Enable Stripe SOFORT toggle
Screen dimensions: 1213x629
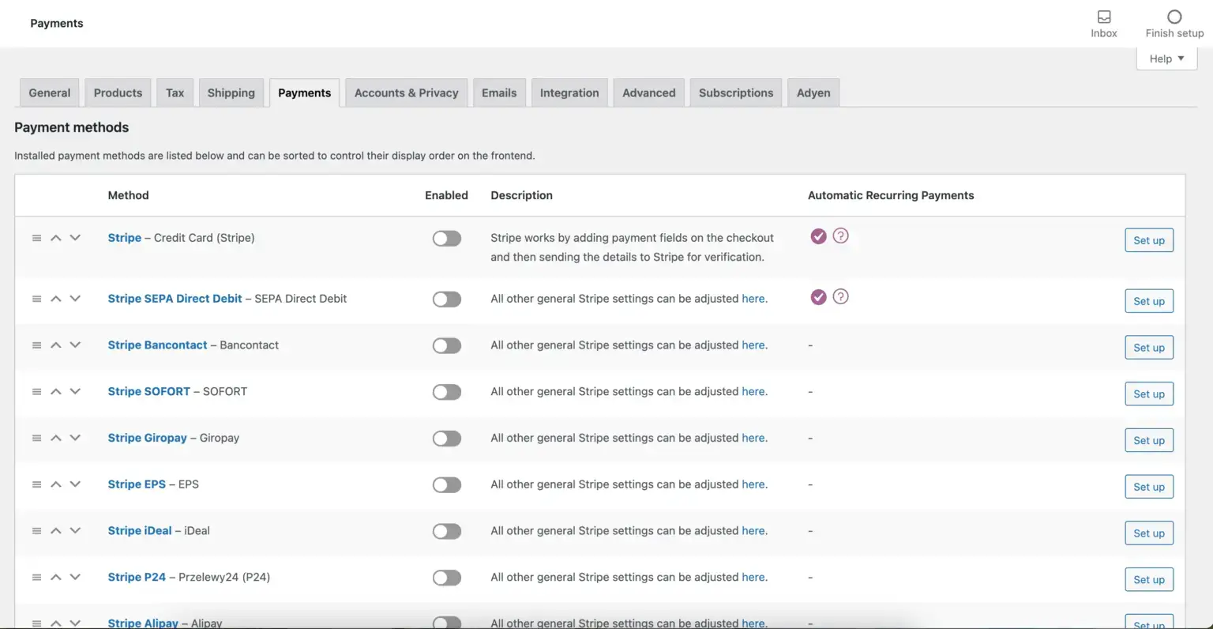pos(447,392)
